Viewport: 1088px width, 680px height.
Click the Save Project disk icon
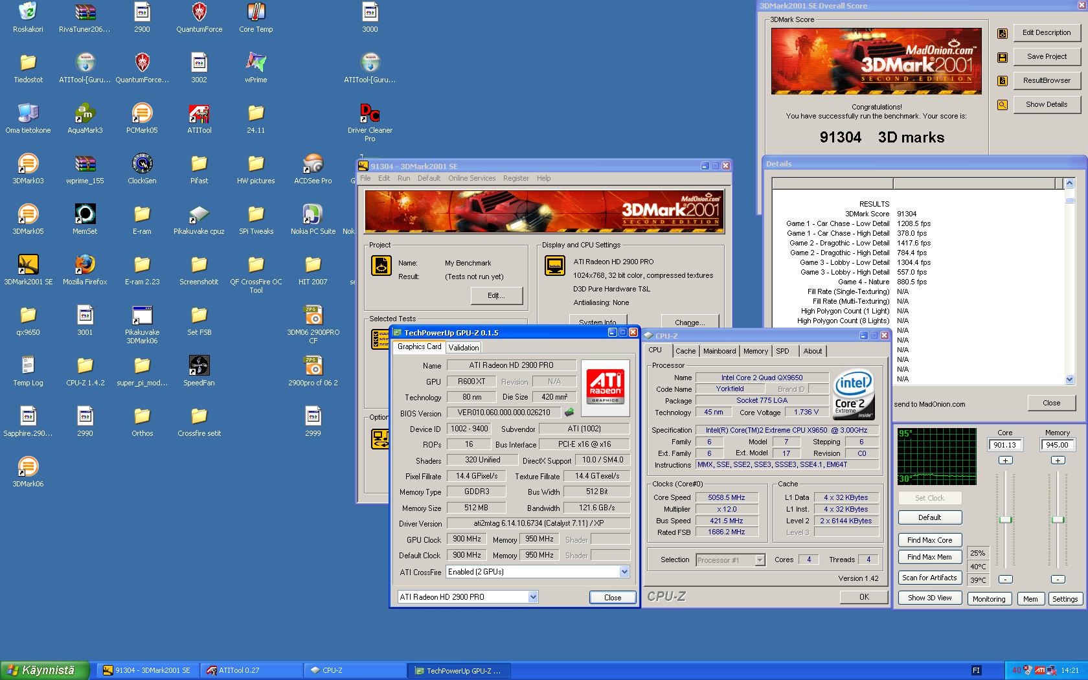tap(1003, 58)
